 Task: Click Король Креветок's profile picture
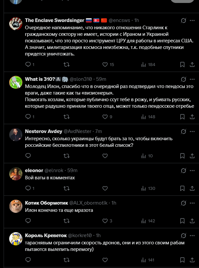coord(16,239)
